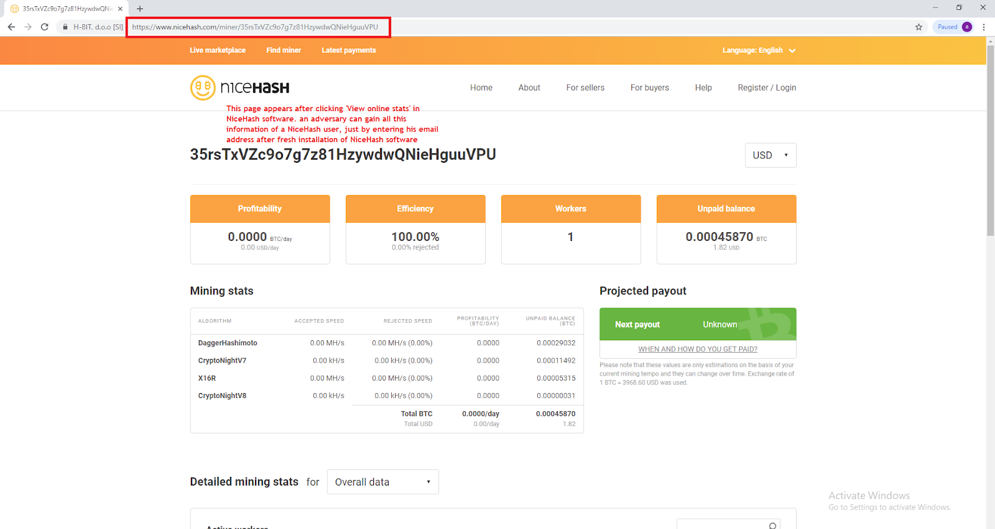Click the page vertical scrollbar thumb
The width and height of the screenshot is (995, 529).
[990, 140]
